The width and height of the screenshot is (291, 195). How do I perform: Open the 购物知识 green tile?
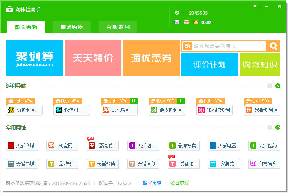pos(260,65)
